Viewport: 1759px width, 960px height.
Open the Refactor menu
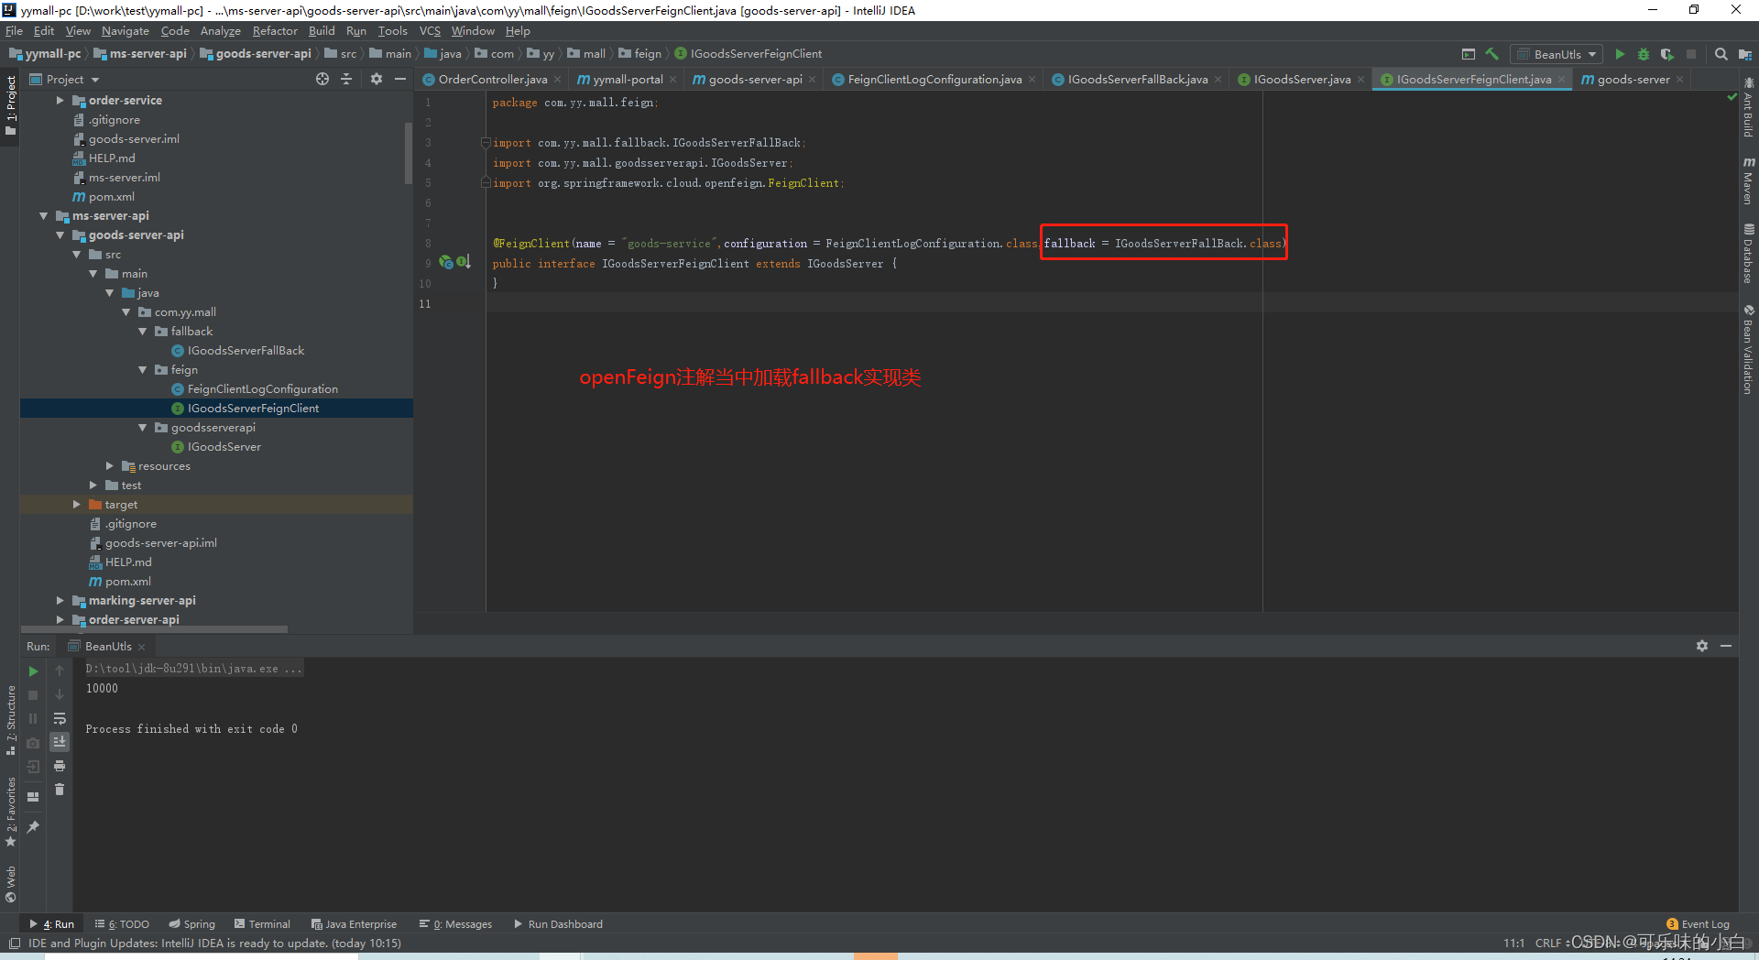275,30
